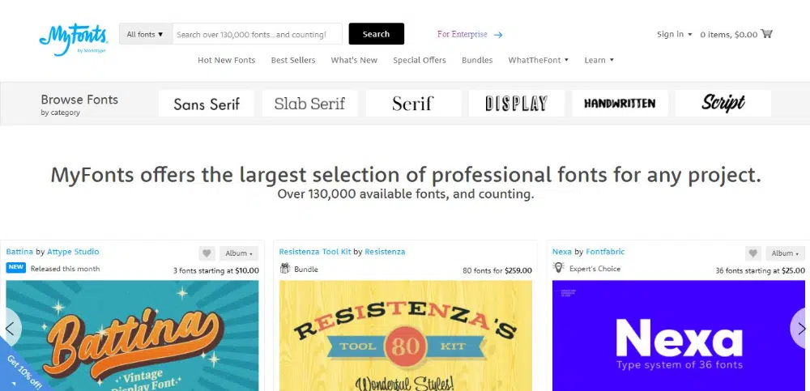This screenshot has height=391, width=810.
Task: Click the MyFonts logo
Action: (x=72, y=38)
